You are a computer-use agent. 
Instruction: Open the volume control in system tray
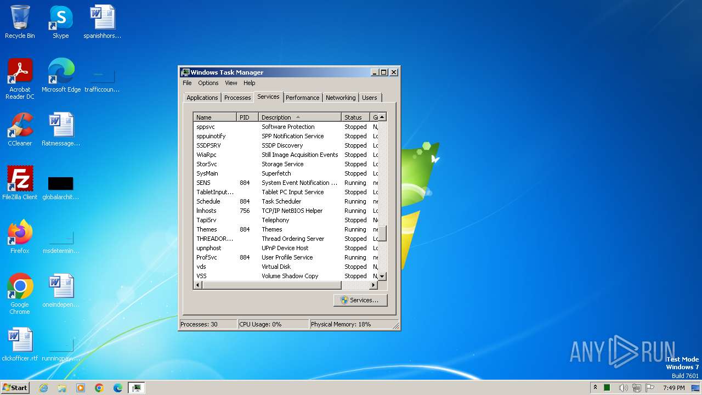pyautogui.click(x=623, y=388)
